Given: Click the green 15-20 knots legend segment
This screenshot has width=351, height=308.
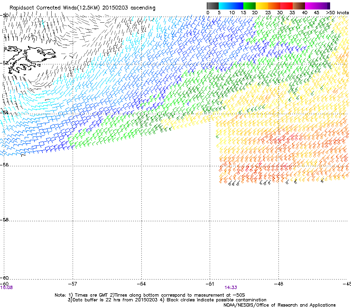Looking at the screenshot, I should point(249,6).
